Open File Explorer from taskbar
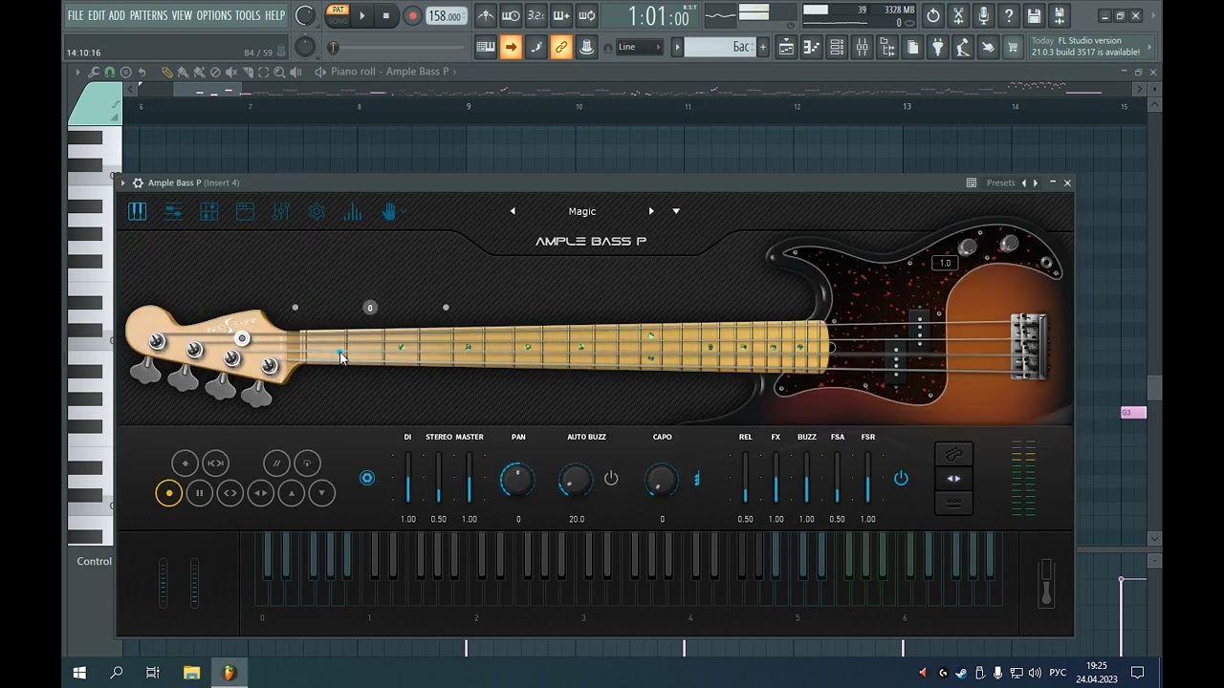This screenshot has height=688, width=1224. pyautogui.click(x=191, y=673)
